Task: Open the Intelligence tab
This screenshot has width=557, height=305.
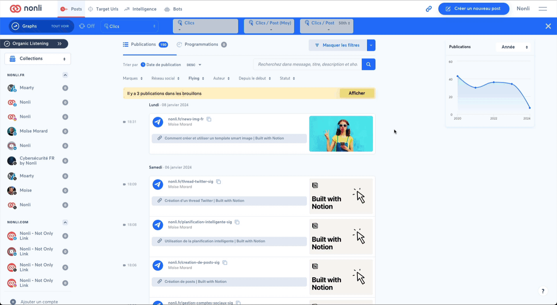Action: [x=140, y=9]
